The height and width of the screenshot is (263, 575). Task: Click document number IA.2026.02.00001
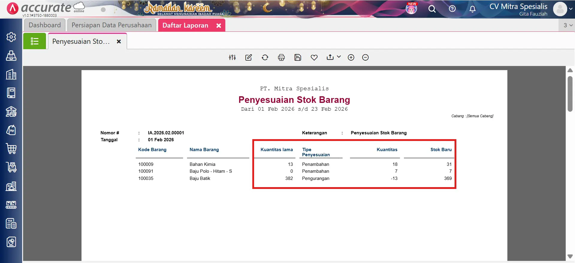166,133
